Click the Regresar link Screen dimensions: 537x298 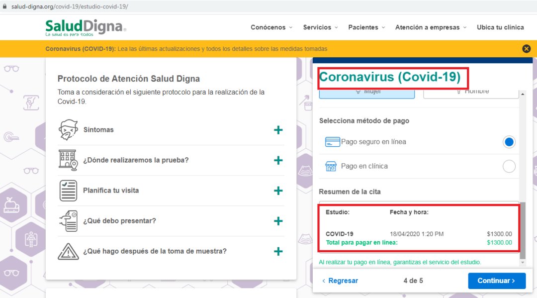point(340,281)
